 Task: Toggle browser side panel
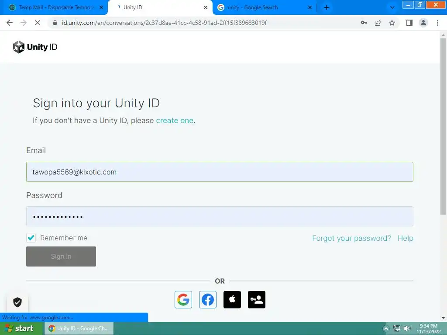point(409,23)
